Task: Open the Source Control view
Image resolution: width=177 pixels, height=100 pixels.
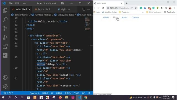Action: point(5,28)
